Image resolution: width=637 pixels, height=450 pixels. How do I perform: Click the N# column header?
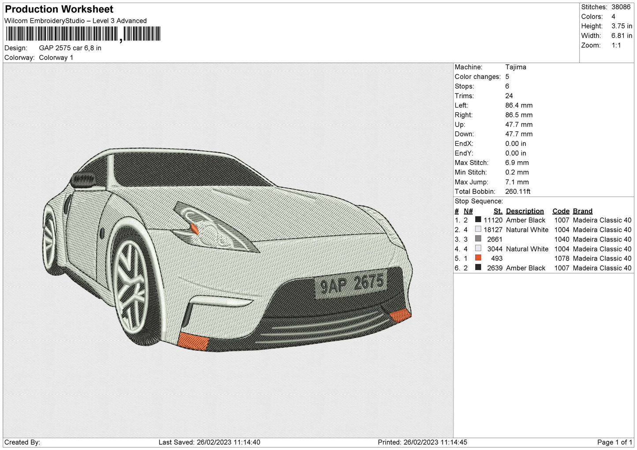(x=468, y=211)
